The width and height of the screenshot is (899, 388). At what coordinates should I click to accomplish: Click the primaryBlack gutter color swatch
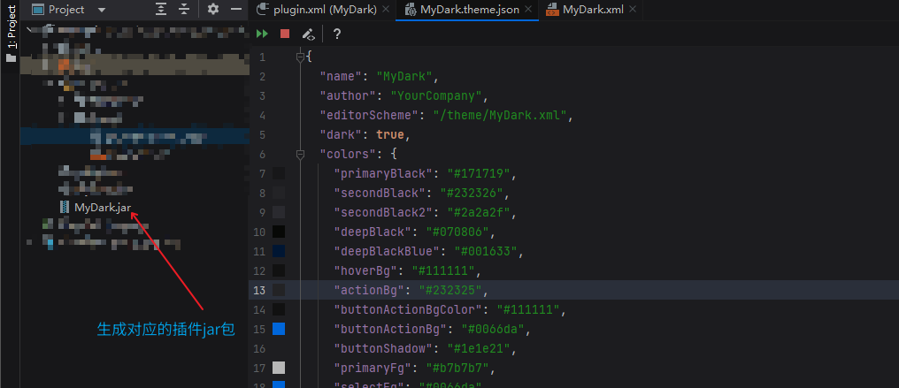click(x=279, y=173)
